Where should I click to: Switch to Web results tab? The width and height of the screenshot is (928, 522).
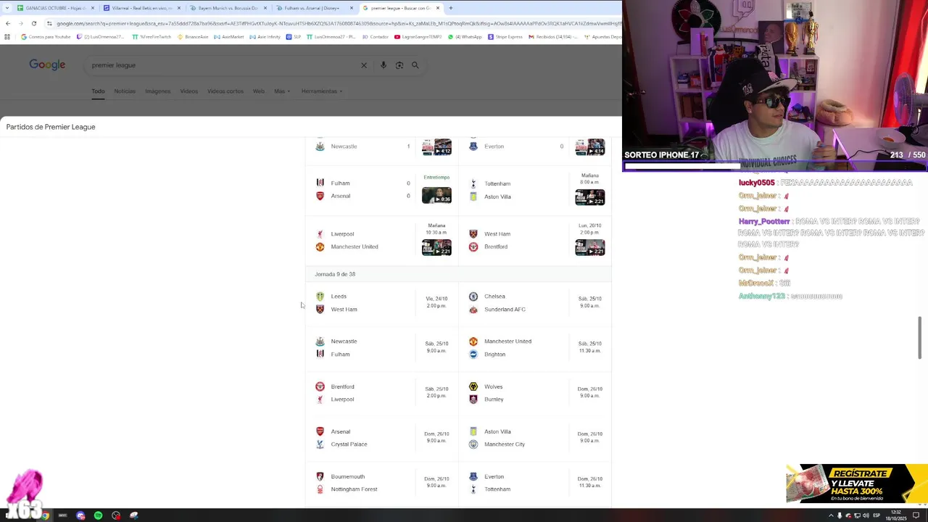point(259,91)
